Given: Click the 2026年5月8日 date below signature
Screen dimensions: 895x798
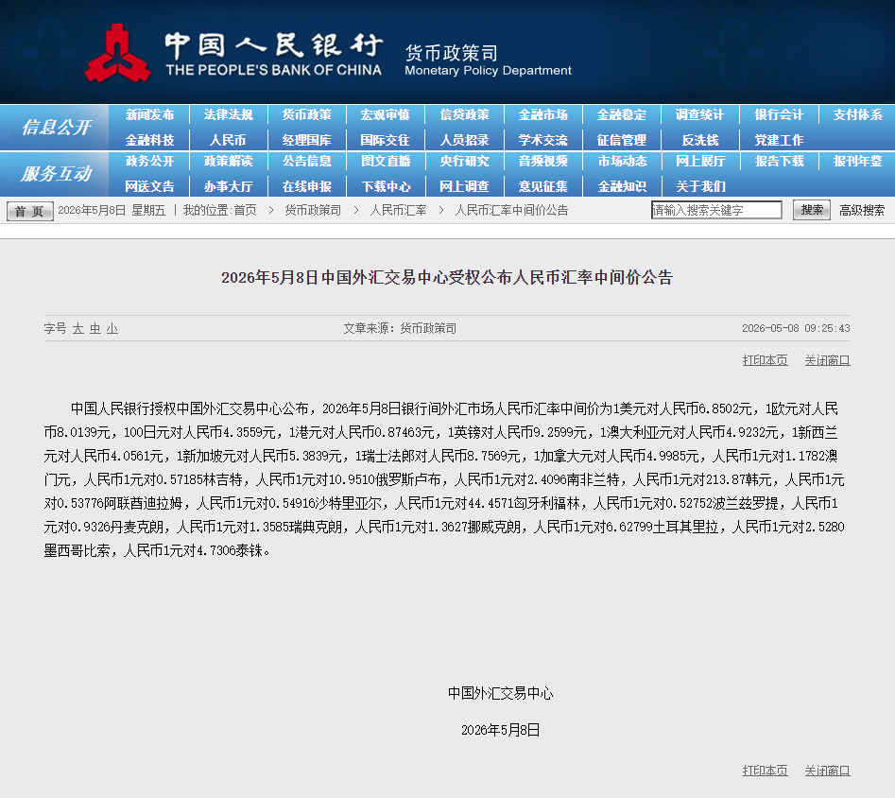Looking at the screenshot, I should [501, 730].
